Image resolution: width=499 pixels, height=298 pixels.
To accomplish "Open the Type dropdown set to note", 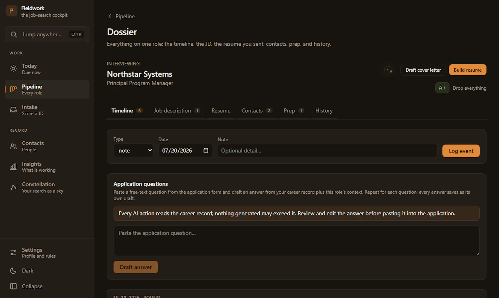I will 133,150.
